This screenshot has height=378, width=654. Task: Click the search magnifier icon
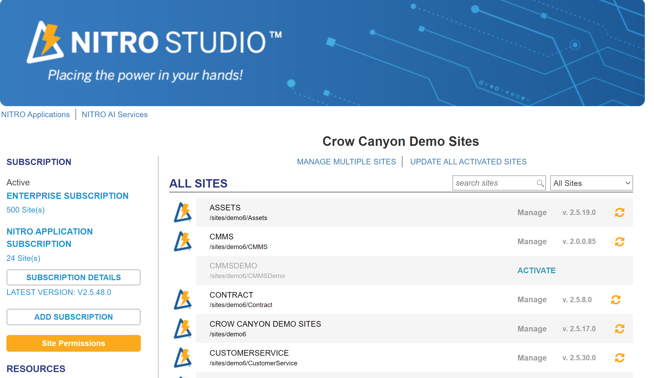pos(540,183)
